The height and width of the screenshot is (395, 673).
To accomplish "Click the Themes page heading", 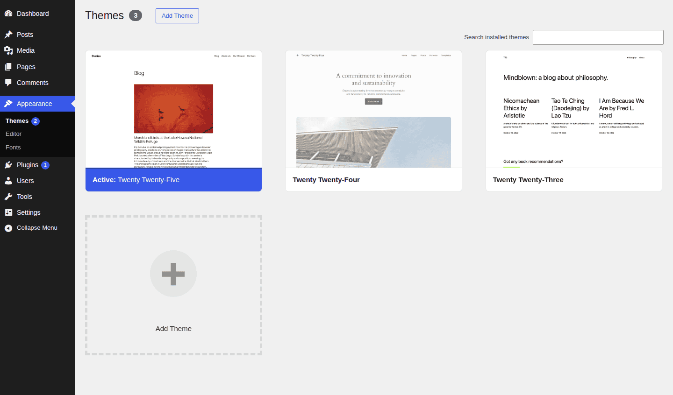I will [x=104, y=15].
